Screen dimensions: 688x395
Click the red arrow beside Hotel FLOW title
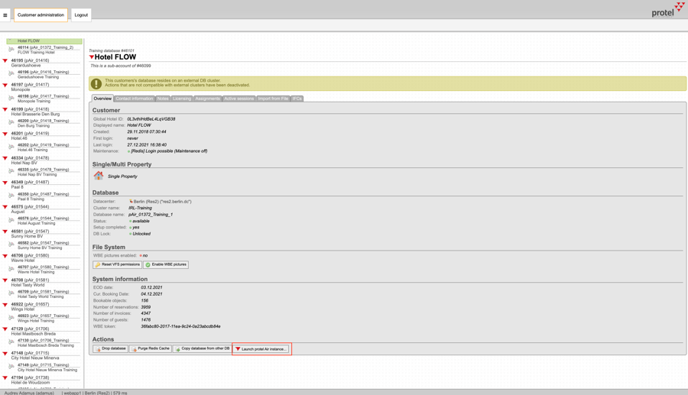point(92,57)
